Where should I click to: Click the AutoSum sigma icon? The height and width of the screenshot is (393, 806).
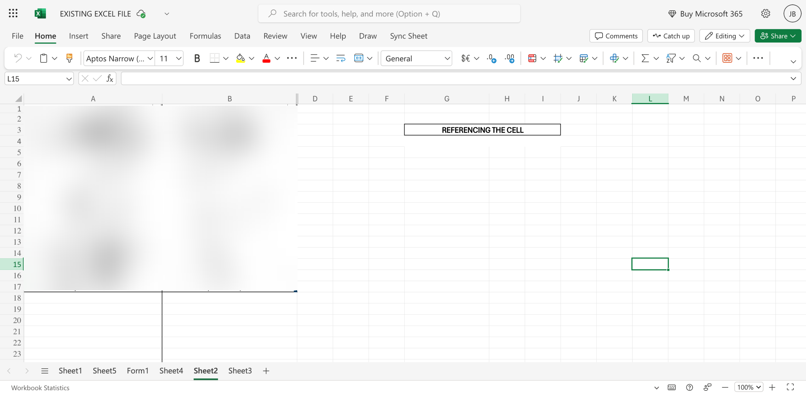645,58
